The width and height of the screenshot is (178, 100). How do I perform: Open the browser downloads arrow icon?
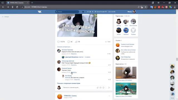click(175, 7)
